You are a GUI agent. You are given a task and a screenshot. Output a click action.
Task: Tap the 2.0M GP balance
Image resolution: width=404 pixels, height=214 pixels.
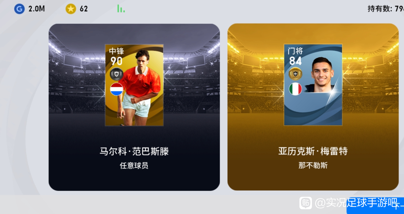tap(37, 9)
